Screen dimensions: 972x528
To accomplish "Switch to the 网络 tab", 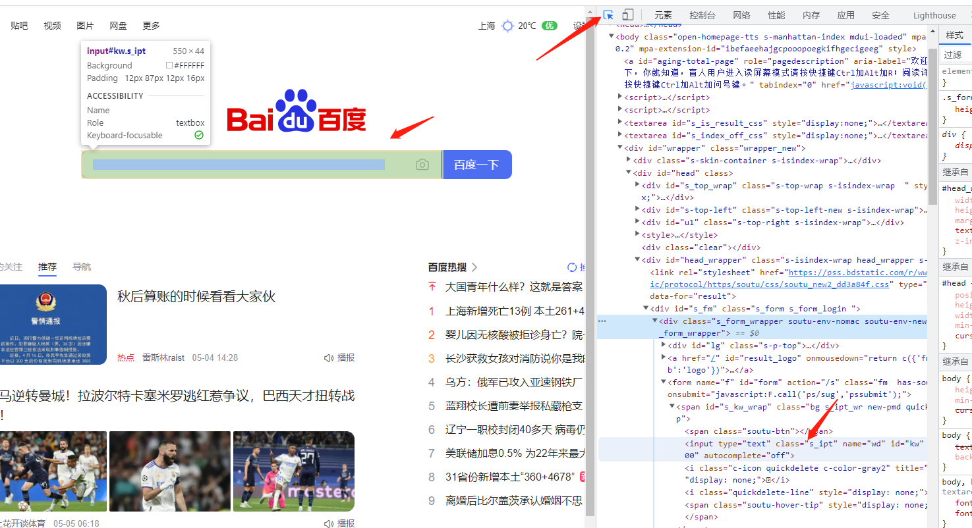I will 741,15.
